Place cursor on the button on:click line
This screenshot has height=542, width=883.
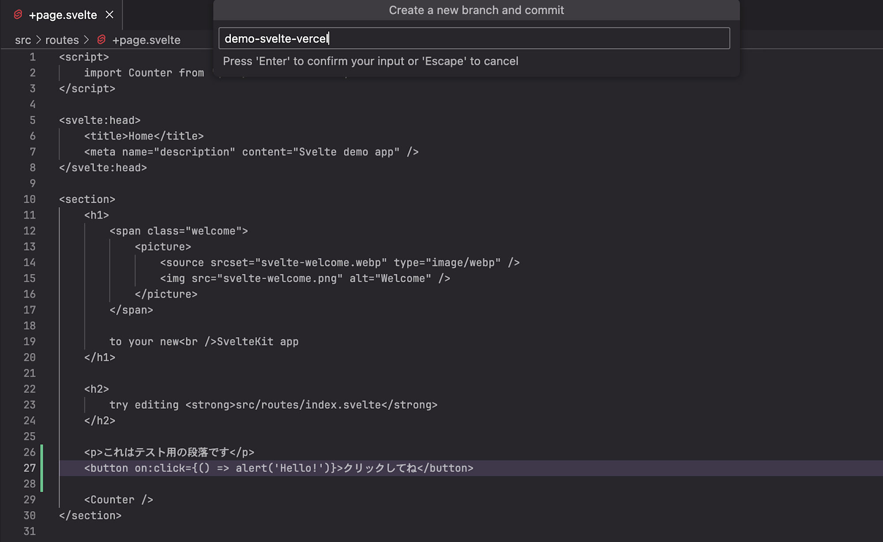pos(278,468)
